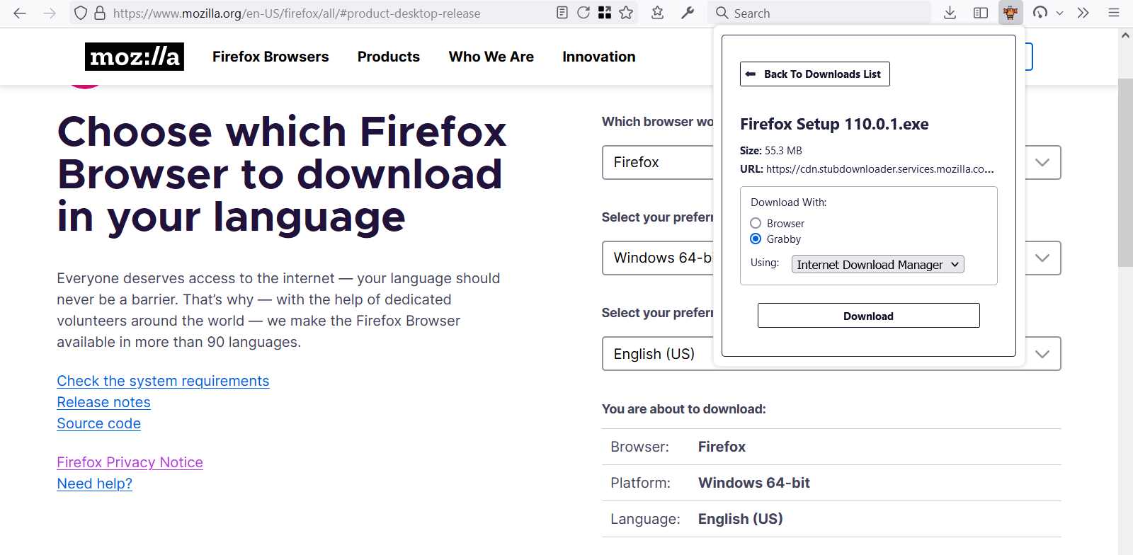1133x555 pixels.
Task: Open the Source code link
Action: [x=98, y=423]
